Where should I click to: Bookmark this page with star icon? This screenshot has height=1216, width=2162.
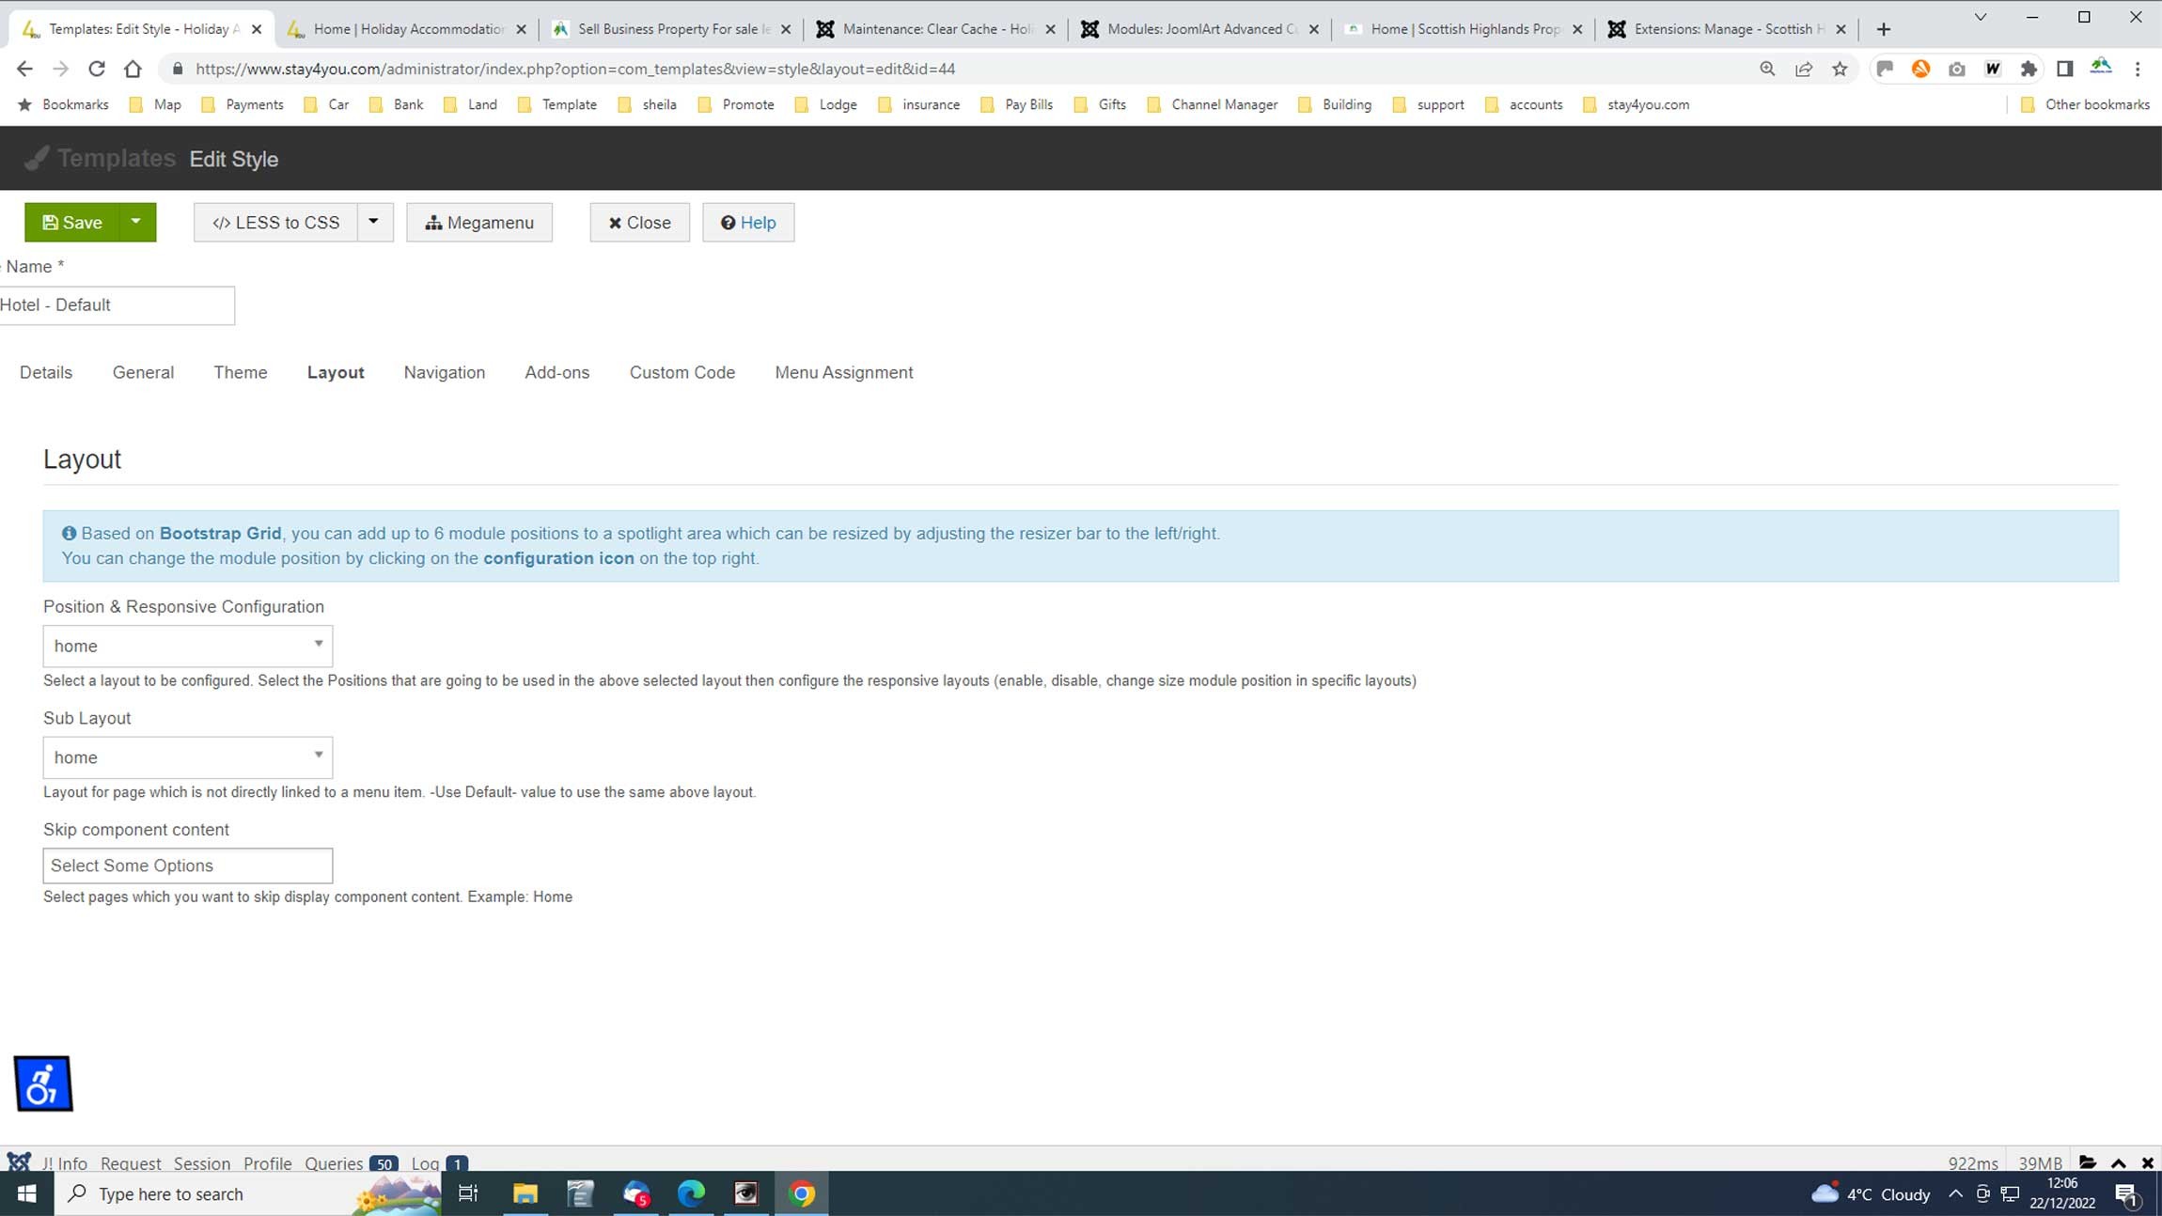tap(1840, 69)
